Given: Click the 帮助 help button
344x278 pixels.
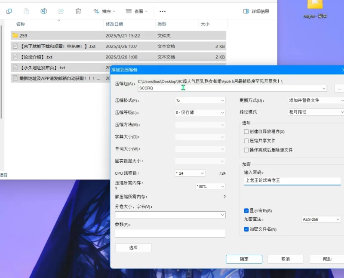Looking at the screenshot, I should [327, 259].
